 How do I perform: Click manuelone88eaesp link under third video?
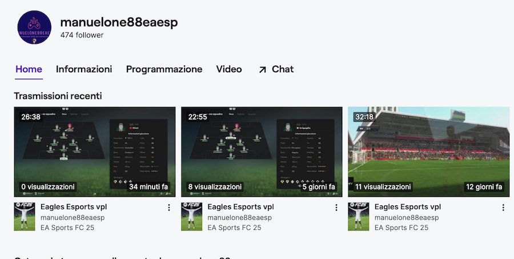coord(407,217)
